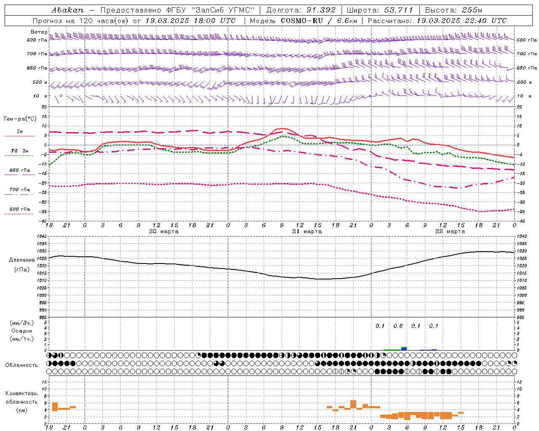Select the longitude text 'Долгота: 91.392'

click(301, 10)
